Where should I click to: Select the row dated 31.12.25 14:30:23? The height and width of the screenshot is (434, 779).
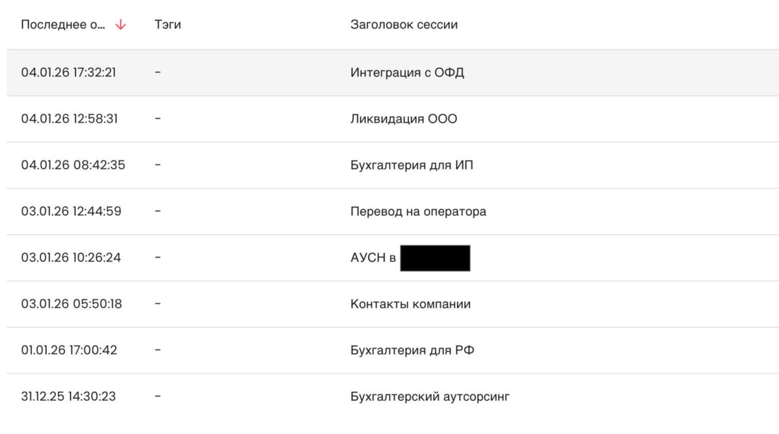pos(393,396)
